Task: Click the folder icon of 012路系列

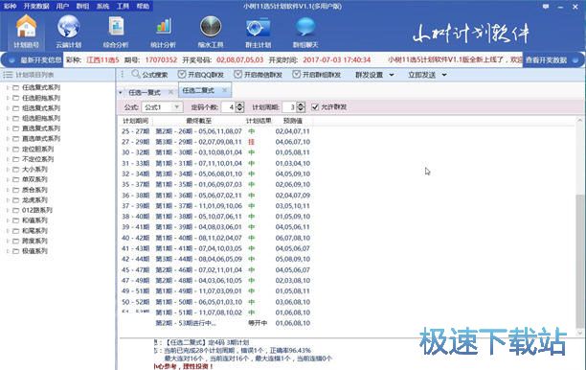Action: click(15, 210)
